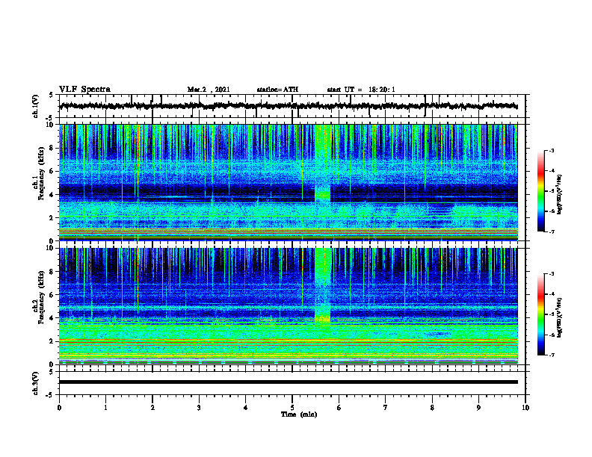This screenshot has height=457, width=592.
Task: Click the ch.1 spectrogram color scale bar
Action: point(541,191)
